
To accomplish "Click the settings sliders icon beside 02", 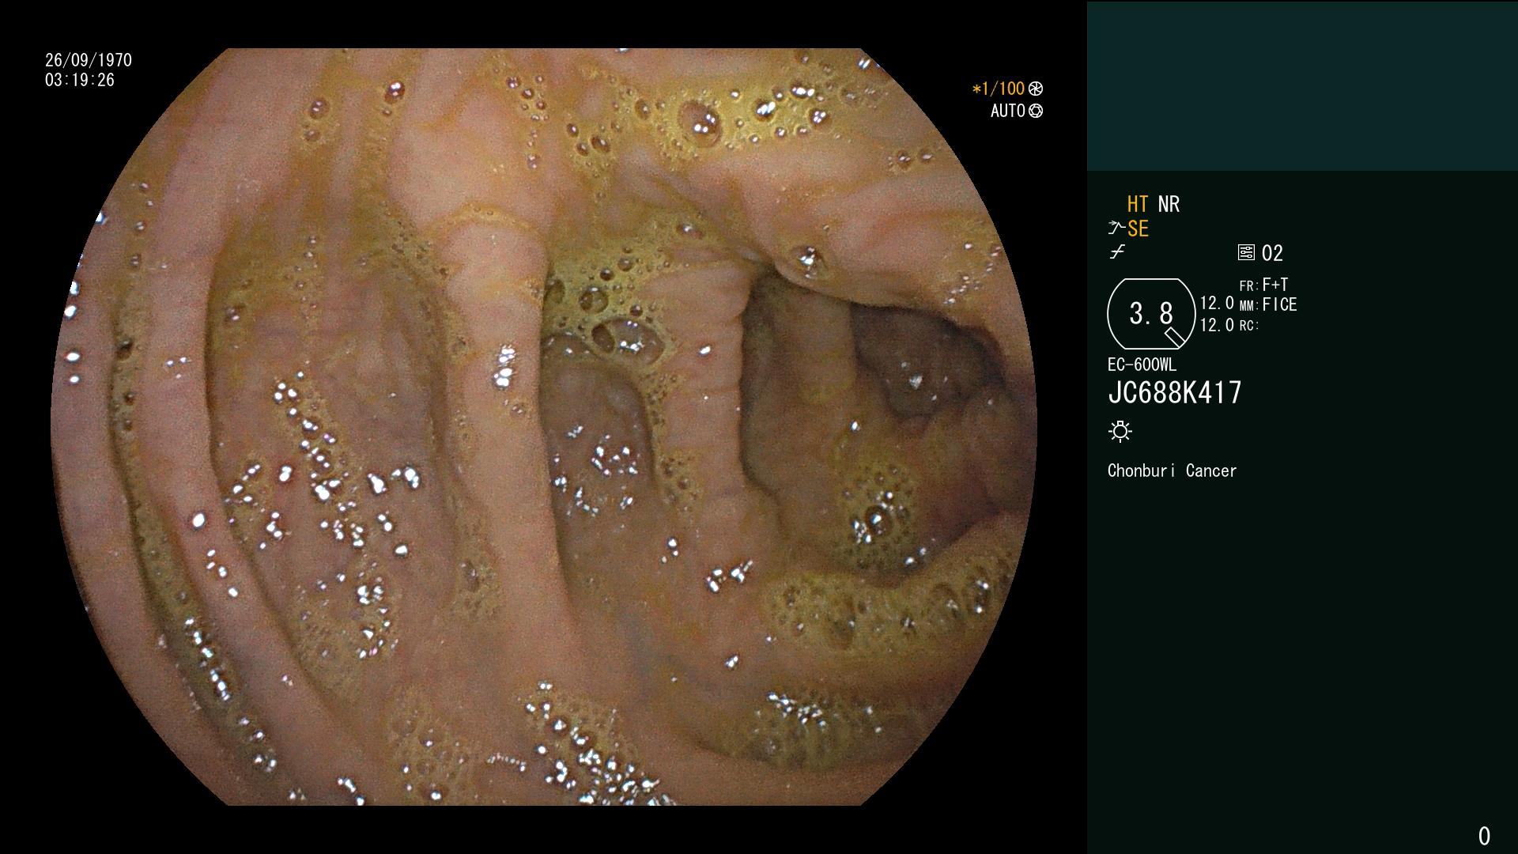I will (1246, 252).
